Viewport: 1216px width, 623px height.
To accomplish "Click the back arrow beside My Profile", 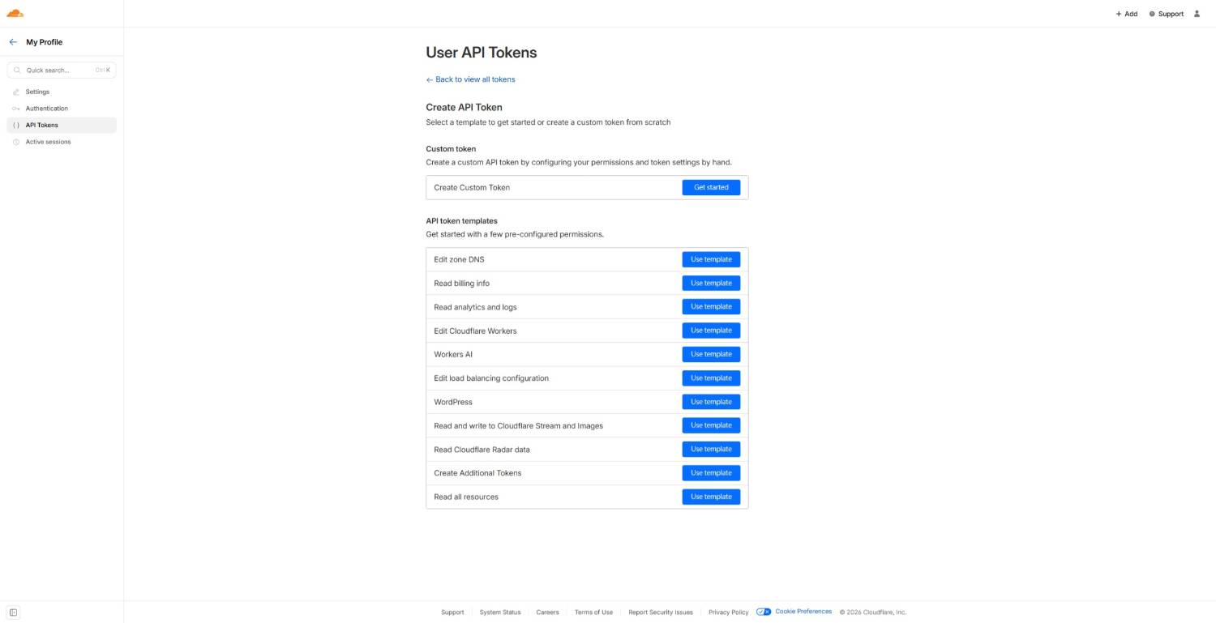I will click(13, 42).
